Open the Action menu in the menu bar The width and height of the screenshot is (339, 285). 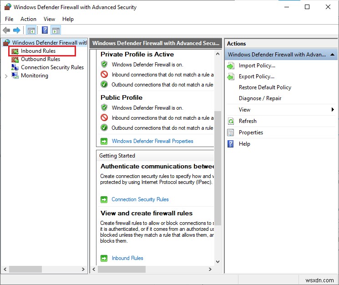28,19
